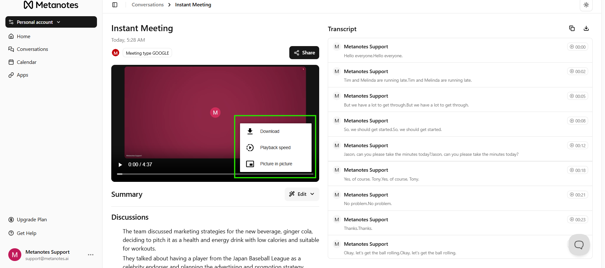Play the meeting recording

120,165
